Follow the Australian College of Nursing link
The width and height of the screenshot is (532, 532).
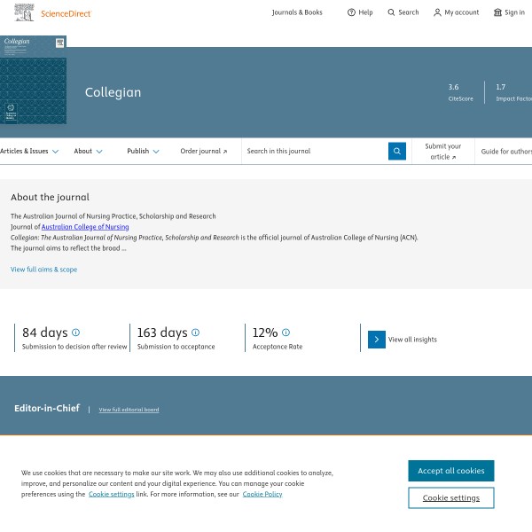point(85,227)
